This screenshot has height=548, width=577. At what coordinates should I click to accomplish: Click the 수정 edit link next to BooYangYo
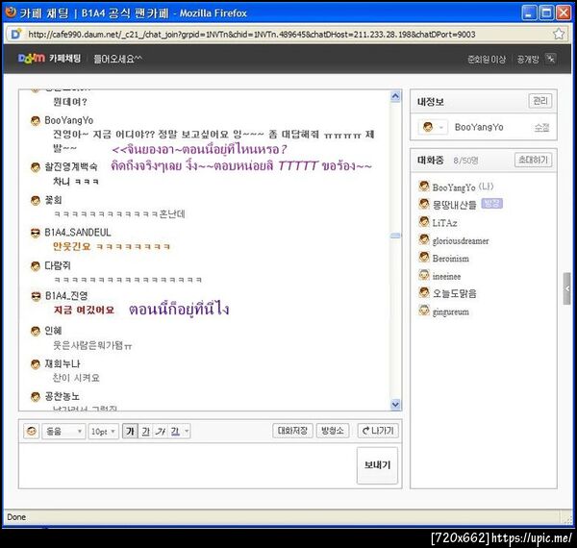[x=541, y=128]
